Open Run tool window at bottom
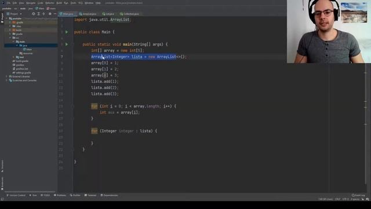This screenshot has height=209, width=371. click(33, 196)
